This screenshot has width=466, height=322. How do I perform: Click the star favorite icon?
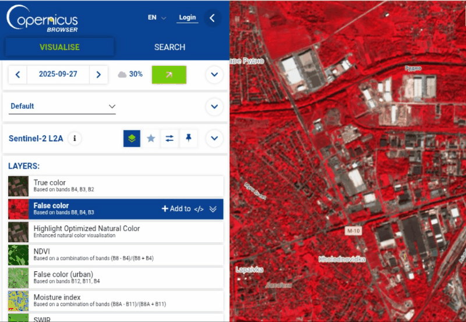point(151,139)
